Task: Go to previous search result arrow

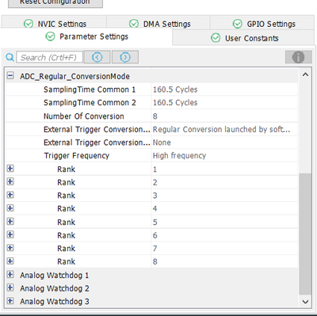Action: tap(97, 57)
